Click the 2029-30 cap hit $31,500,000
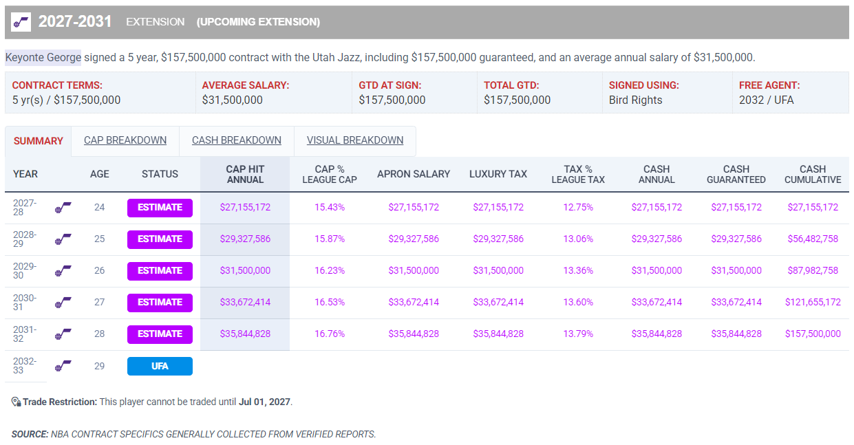This screenshot has height=445, width=854. click(245, 270)
